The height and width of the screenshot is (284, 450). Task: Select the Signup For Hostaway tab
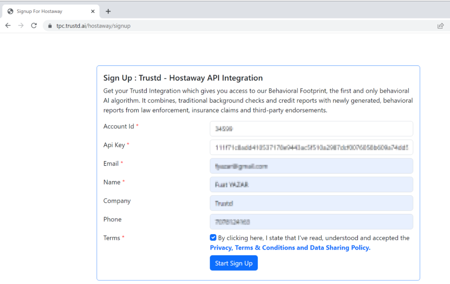[51, 11]
